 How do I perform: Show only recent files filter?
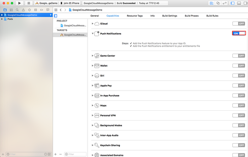46,154
